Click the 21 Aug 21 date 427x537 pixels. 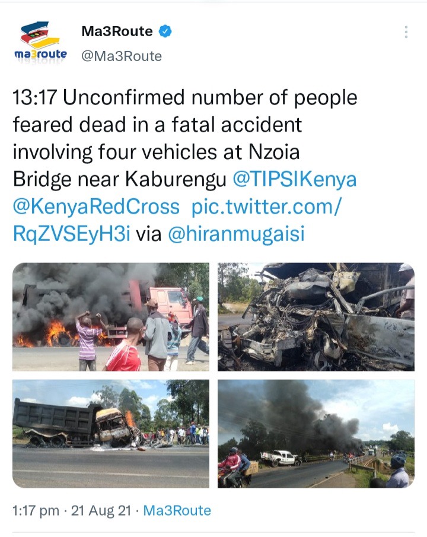tap(101, 511)
